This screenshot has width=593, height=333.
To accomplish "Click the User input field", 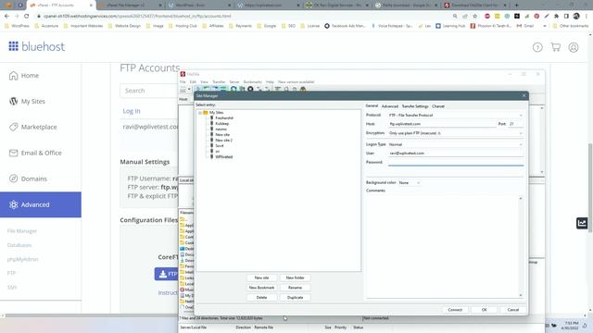I will tap(456, 154).
